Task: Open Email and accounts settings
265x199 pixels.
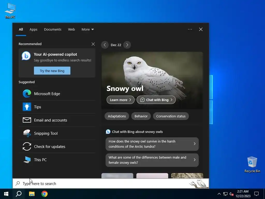Action: coord(57,120)
